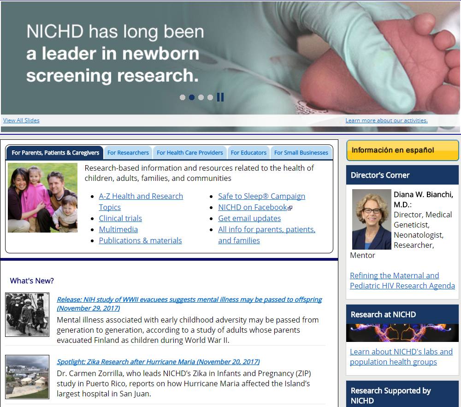Open the View All Slides link
Image resolution: width=461 pixels, height=407 pixels.
[x=21, y=120]
